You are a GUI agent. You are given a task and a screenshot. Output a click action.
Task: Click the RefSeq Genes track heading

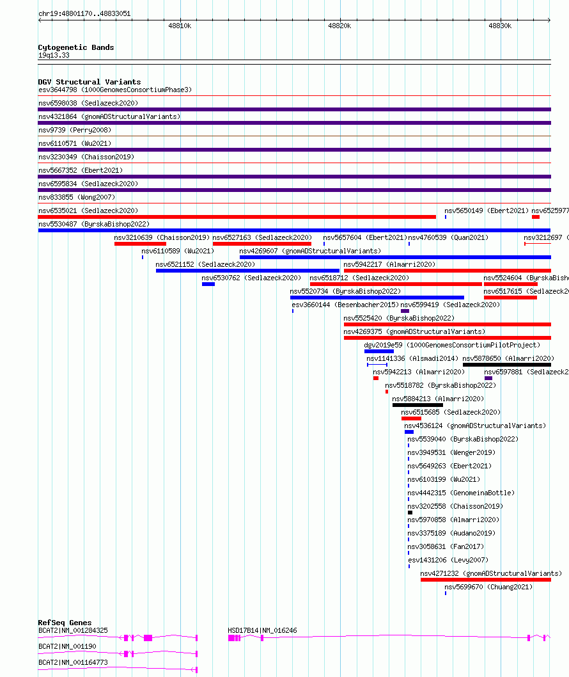(x=65, y=622)
